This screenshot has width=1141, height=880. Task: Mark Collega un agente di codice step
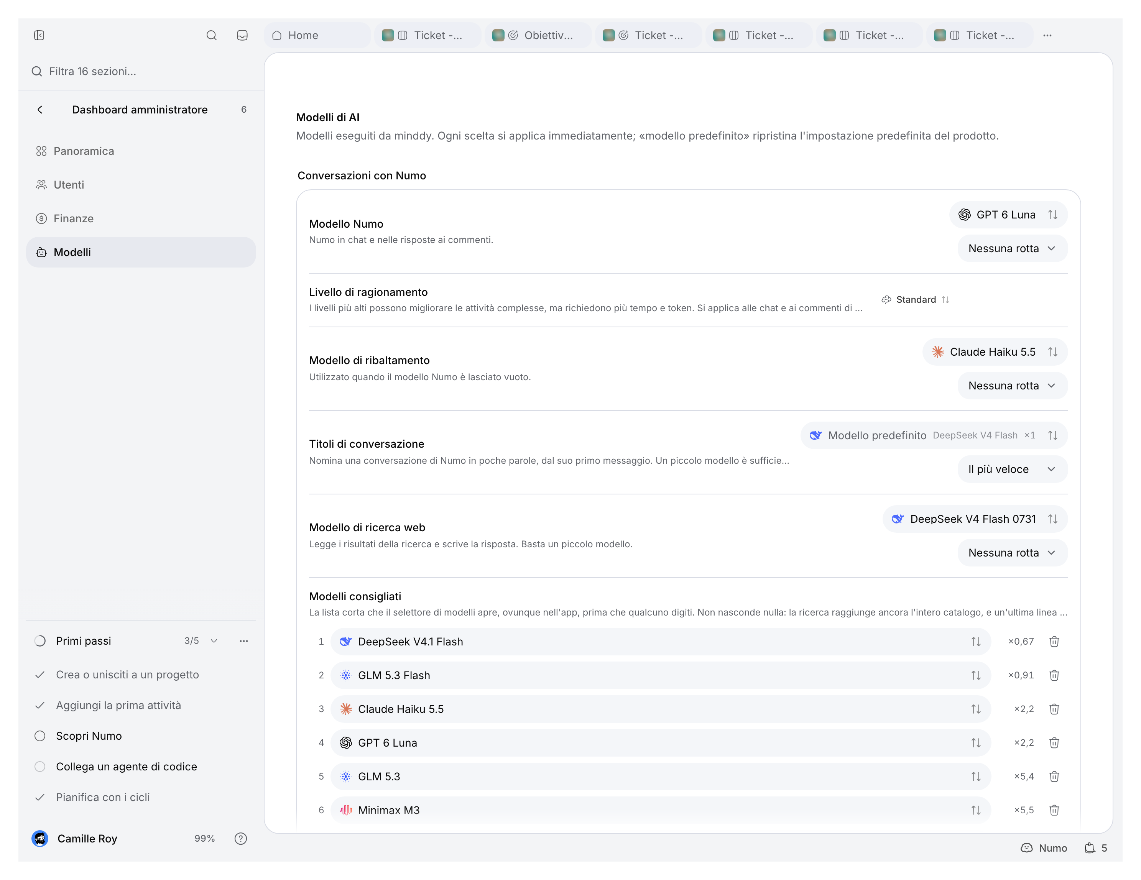40,767
